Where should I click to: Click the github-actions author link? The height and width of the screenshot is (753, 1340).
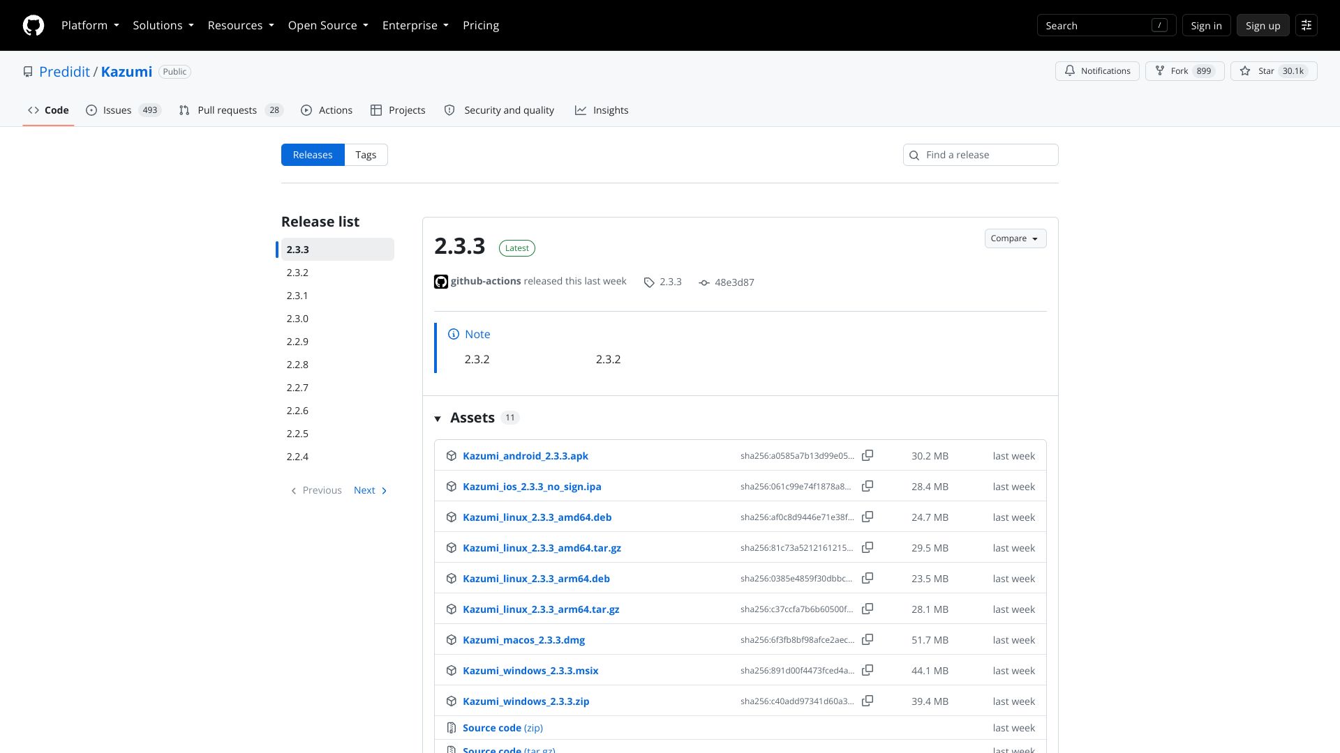[x=486, y=281]
